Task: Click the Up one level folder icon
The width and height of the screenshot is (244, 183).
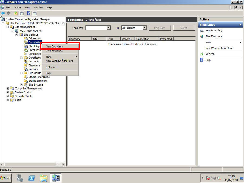Action: [16, 13]
